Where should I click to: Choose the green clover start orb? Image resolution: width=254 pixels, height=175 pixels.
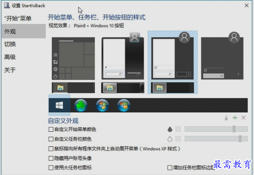coord(81,105)
